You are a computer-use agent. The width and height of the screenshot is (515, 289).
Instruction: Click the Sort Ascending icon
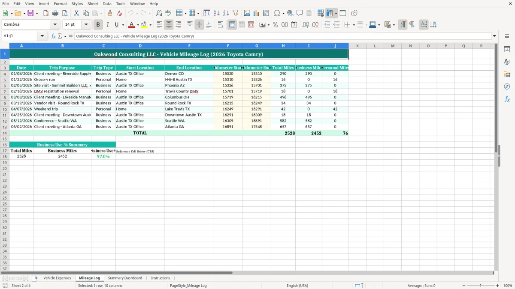(217, 13)
